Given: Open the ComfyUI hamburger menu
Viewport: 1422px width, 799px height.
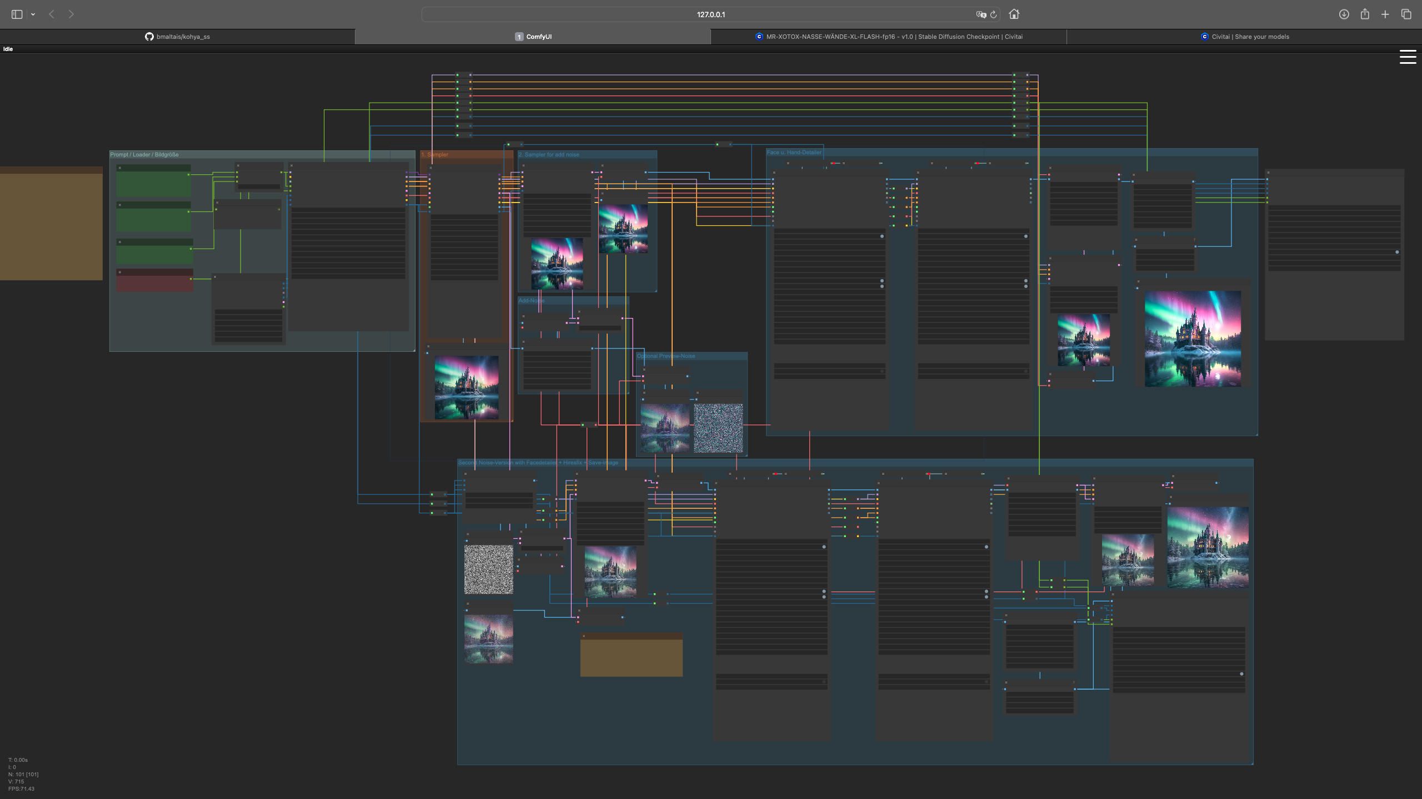Looking at the screenshot, I should click(x=1408, y=57).
